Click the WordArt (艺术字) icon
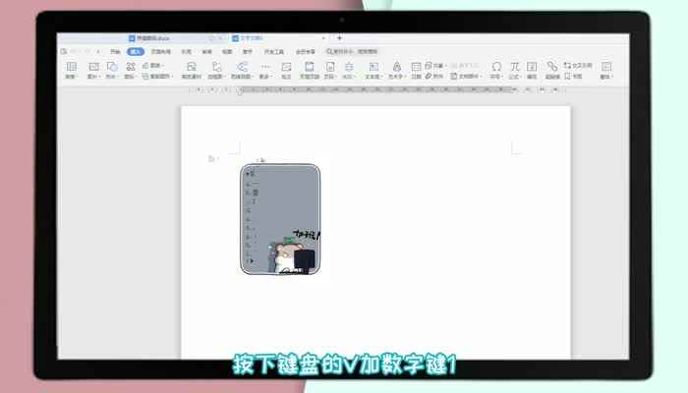Viewport: 688px width, 393px height. point(394,68)
